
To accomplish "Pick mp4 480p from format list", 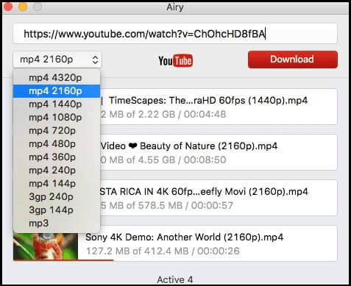I will (57, 144).
